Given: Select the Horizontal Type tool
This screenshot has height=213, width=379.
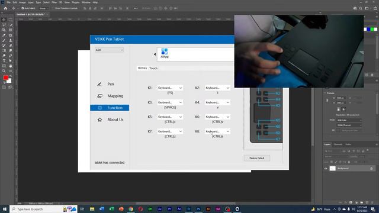Looking at the screenshot, I should pyautogui.click(x=4, y=61).
